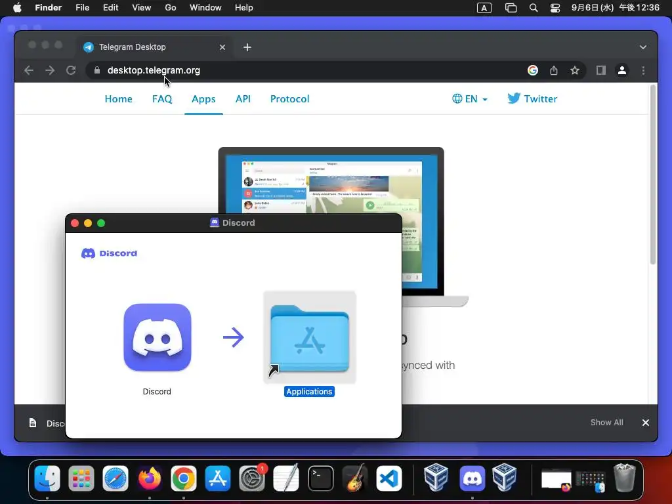Open a new Chrome tab

pos(247,47)
